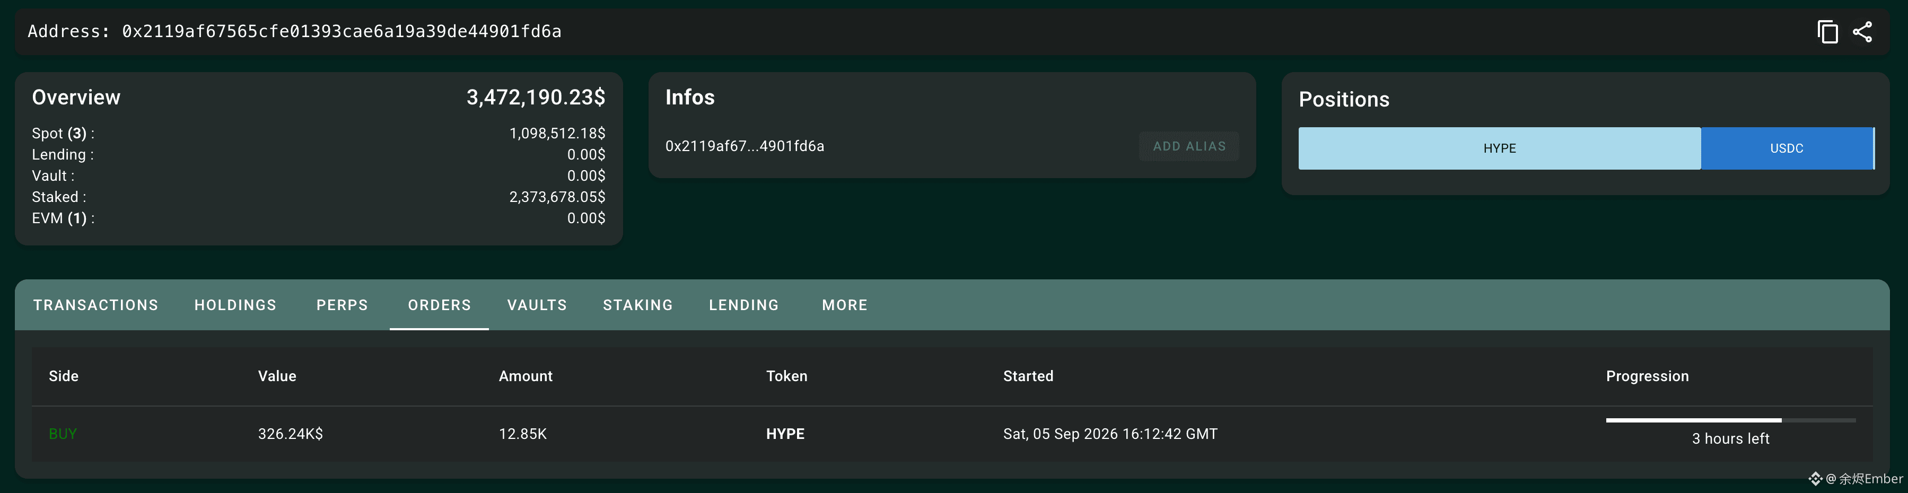Open the Staking tab
The width and height of the screenshot is (1908, 493).
click(638, 305)
